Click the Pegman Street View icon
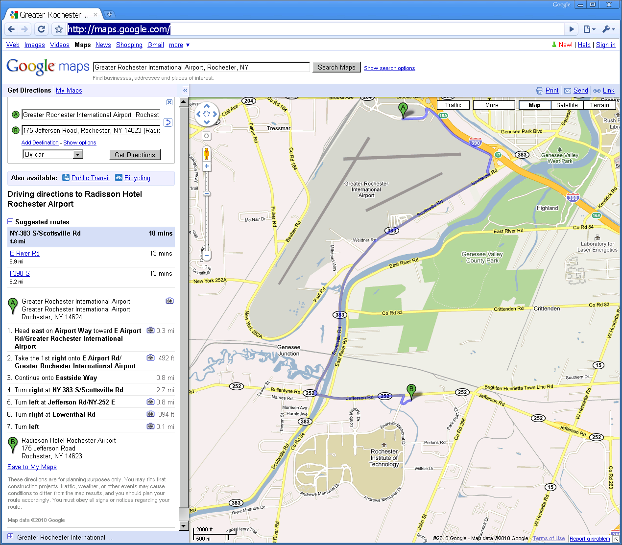622x545 pixels. 207,153
